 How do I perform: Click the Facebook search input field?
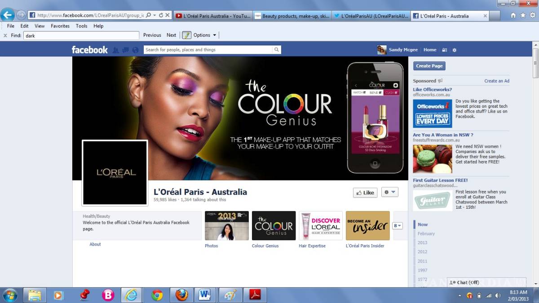[208, 50]
